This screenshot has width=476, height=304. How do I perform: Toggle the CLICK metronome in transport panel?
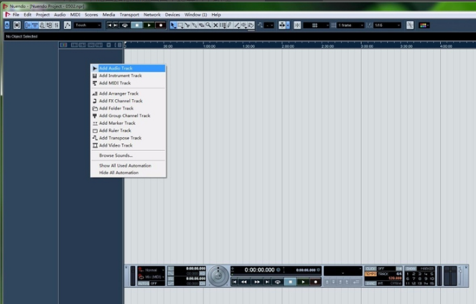tap(370, 268)
